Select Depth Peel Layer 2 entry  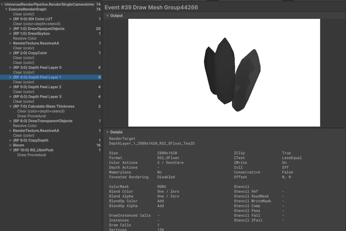pyautogui.click(x=37, y=87)
